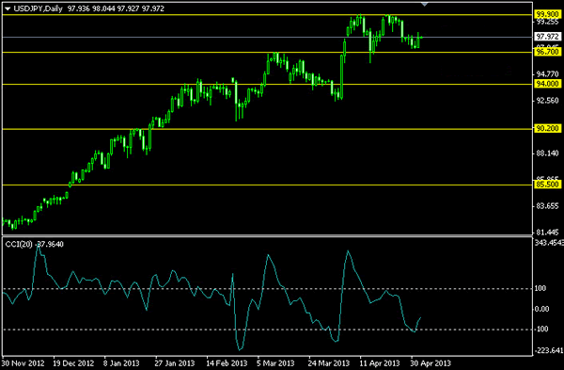Click the CCI -100 level scale label
Viewport: 564px width, 370px height.
pos(541,329)
